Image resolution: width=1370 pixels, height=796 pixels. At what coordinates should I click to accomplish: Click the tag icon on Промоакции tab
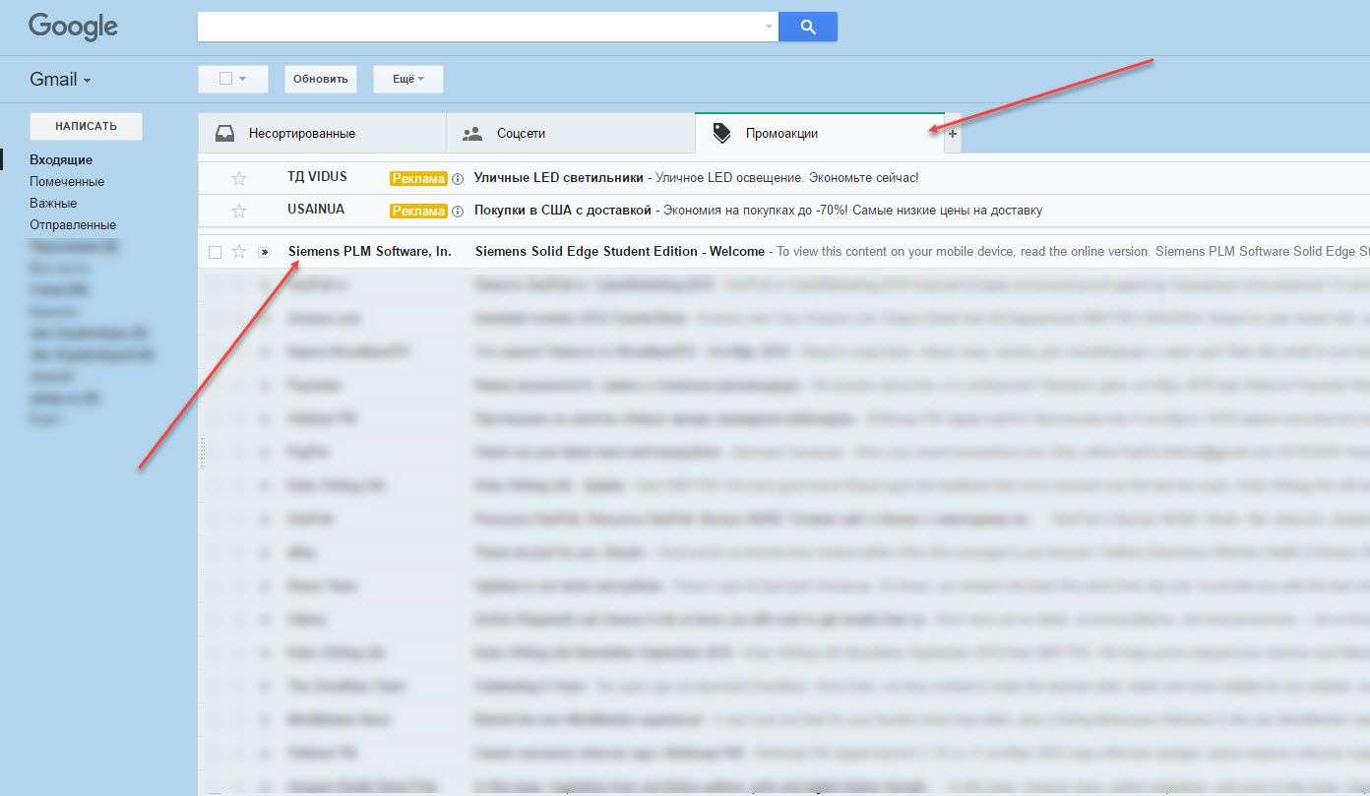721,133
